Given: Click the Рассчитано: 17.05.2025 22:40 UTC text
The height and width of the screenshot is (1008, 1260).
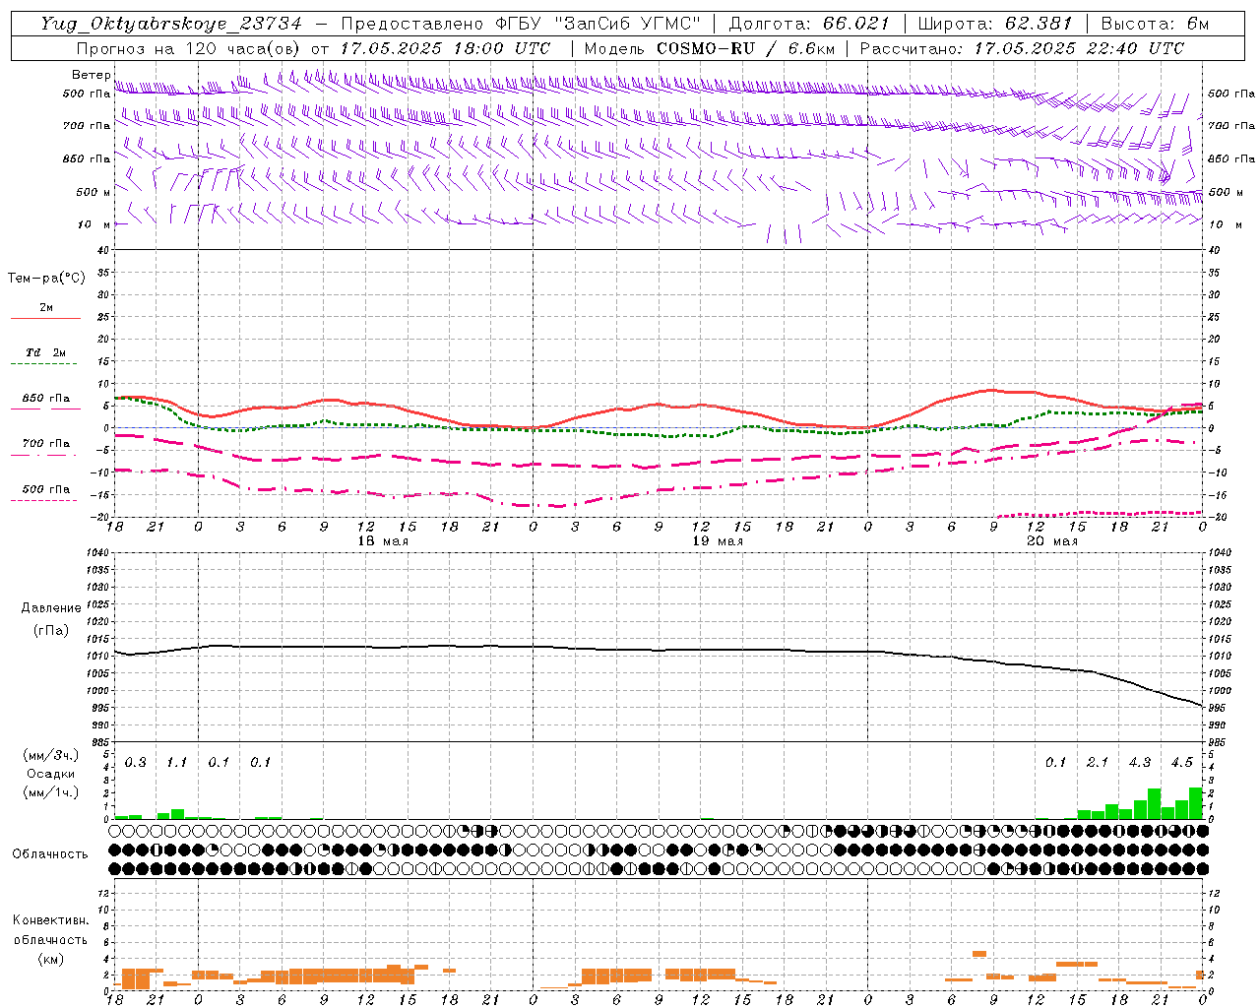Looking at the screenshot, I should coord(1022,48).
